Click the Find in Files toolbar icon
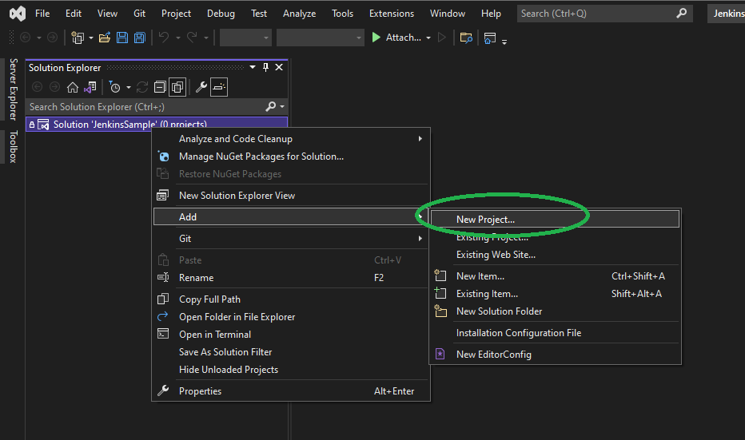 pyautogui.click(x=466, y=38)
